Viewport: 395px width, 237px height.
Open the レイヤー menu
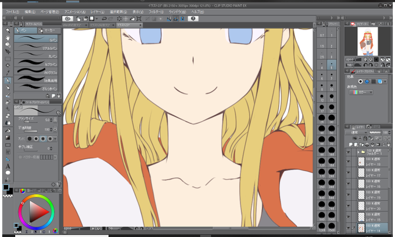pyautogui.click(x=97, y=12)
